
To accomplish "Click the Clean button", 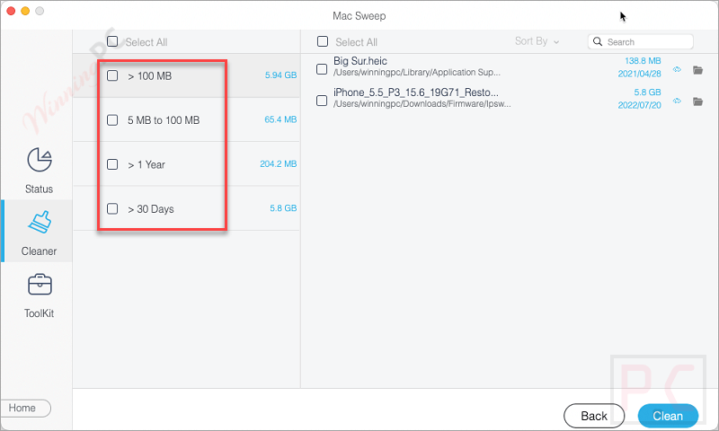I will coord(668,416).
